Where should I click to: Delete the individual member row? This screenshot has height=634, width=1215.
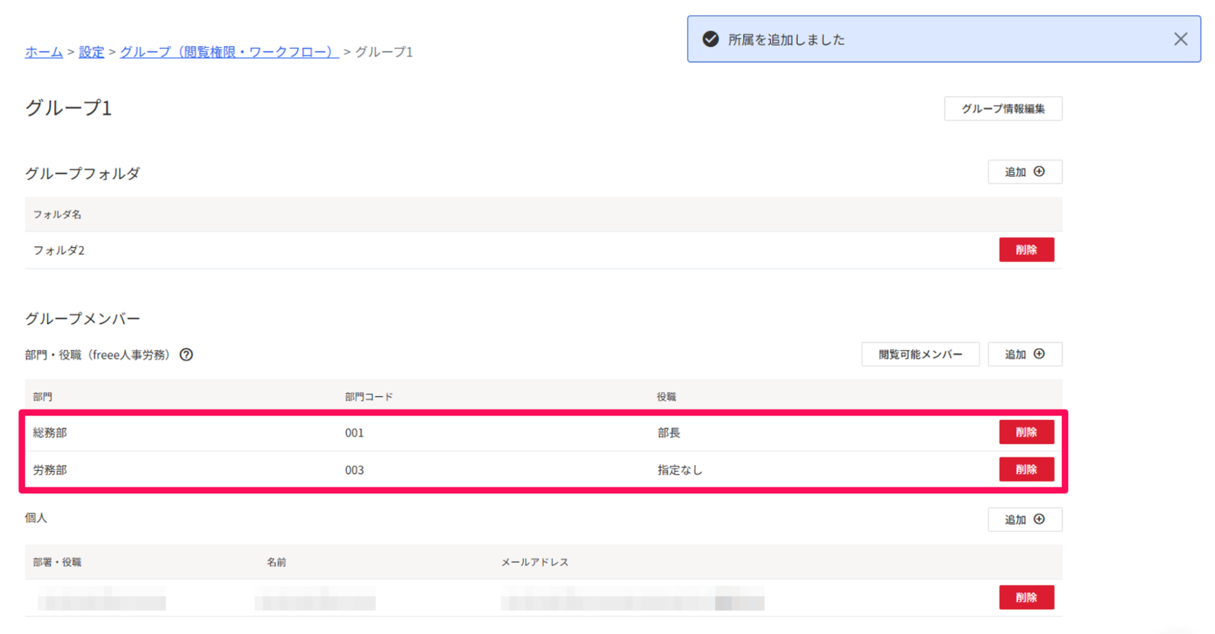tap(1026, 598)
